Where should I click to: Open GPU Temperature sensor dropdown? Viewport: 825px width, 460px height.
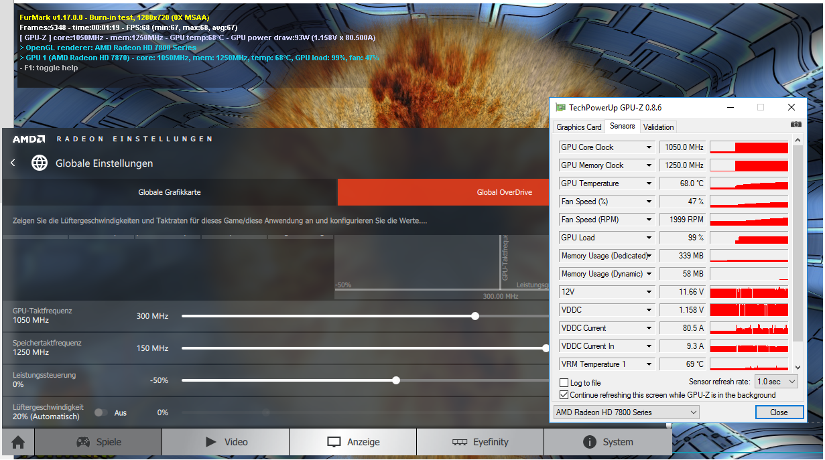tap(649, 183)
